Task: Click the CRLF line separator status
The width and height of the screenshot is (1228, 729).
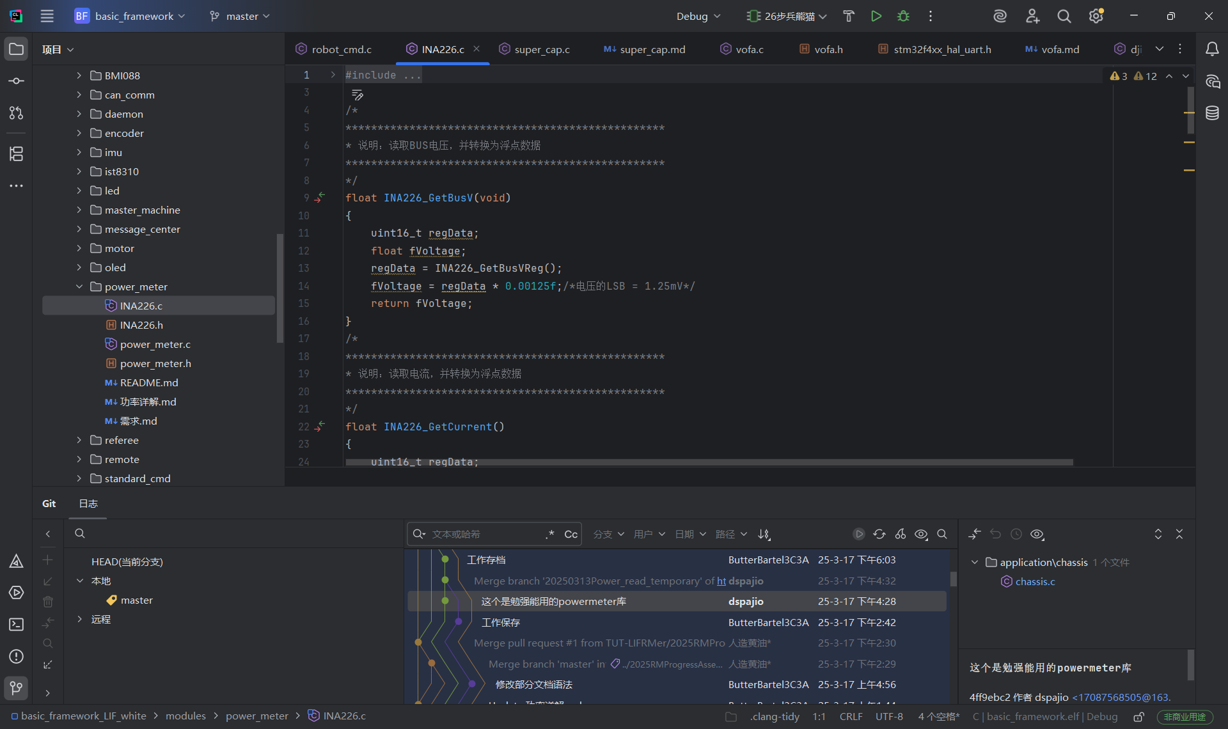Action: [x=851, y=717]
